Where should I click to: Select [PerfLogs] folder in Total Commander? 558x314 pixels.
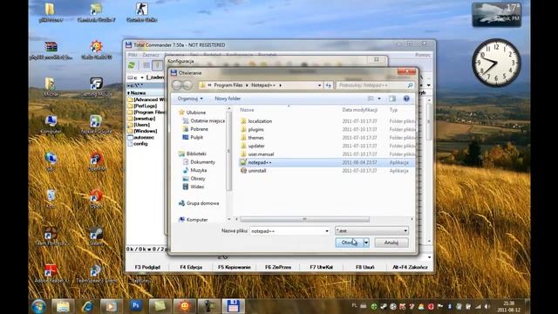[146, 106]
